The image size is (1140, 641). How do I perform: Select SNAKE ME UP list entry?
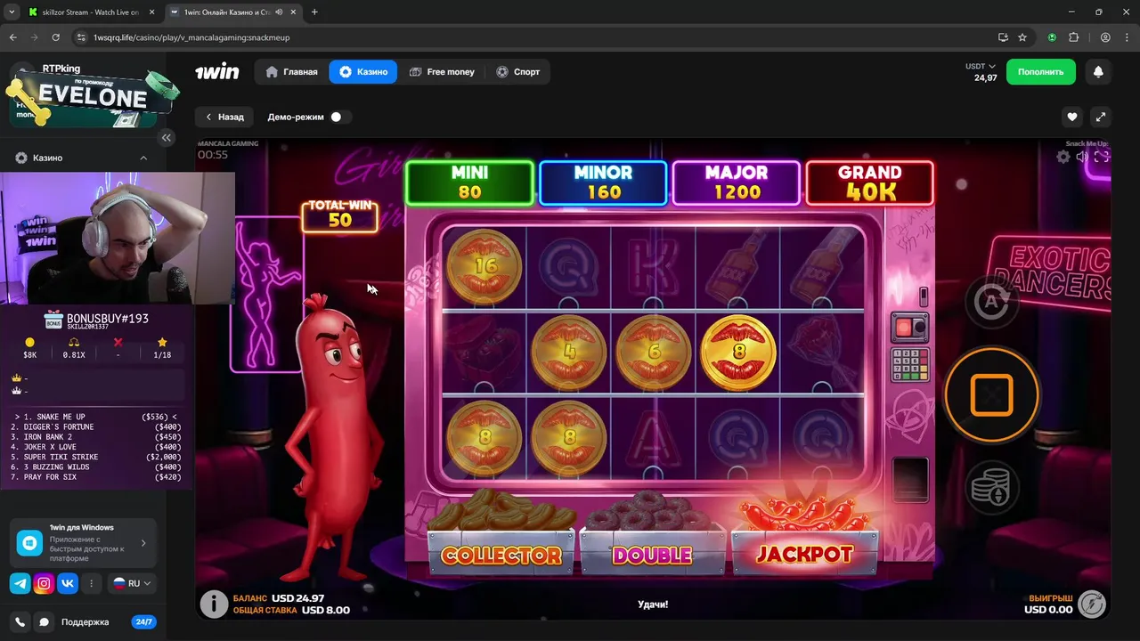click(95, 417)
